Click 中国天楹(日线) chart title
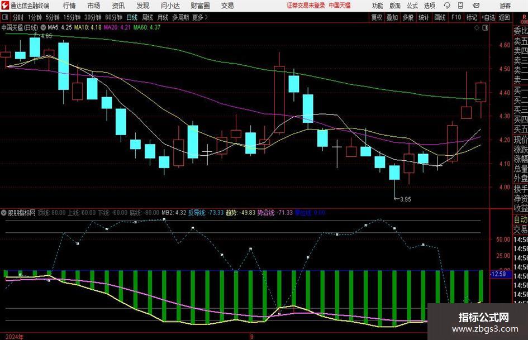The height and width of the screenshot is (340, 528). tap(20, 27)
